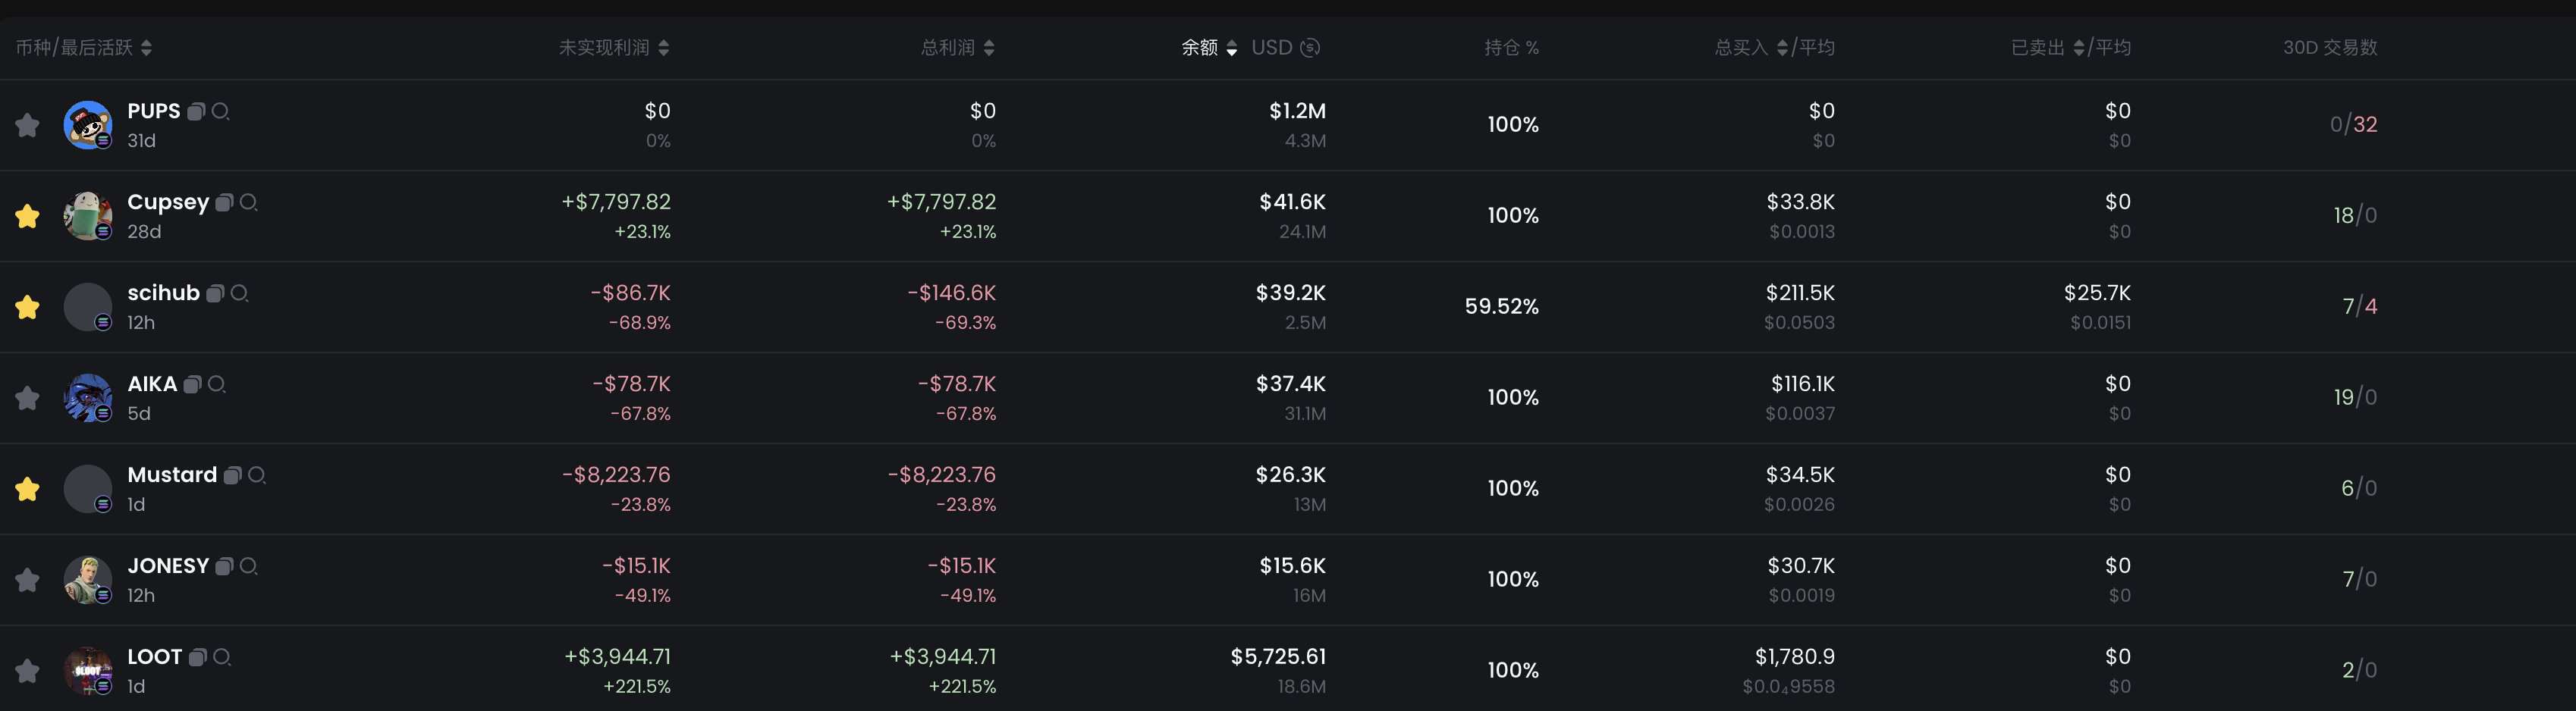Search the AIKA token with magnifier icon
Image resolution: width=2576 pixels, height=711 pixels.
coord(217,384)
